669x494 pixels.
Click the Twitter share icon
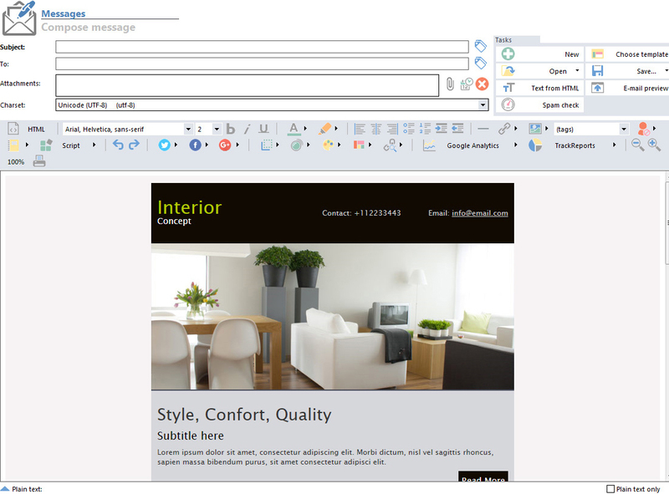point(165,145)
